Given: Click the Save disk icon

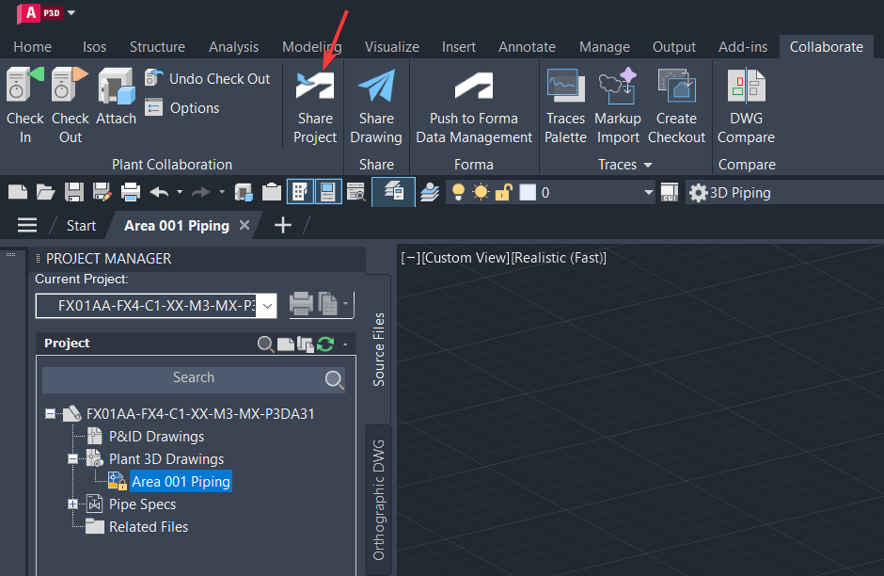Looking at the screenshot, I should coord(74,192).
